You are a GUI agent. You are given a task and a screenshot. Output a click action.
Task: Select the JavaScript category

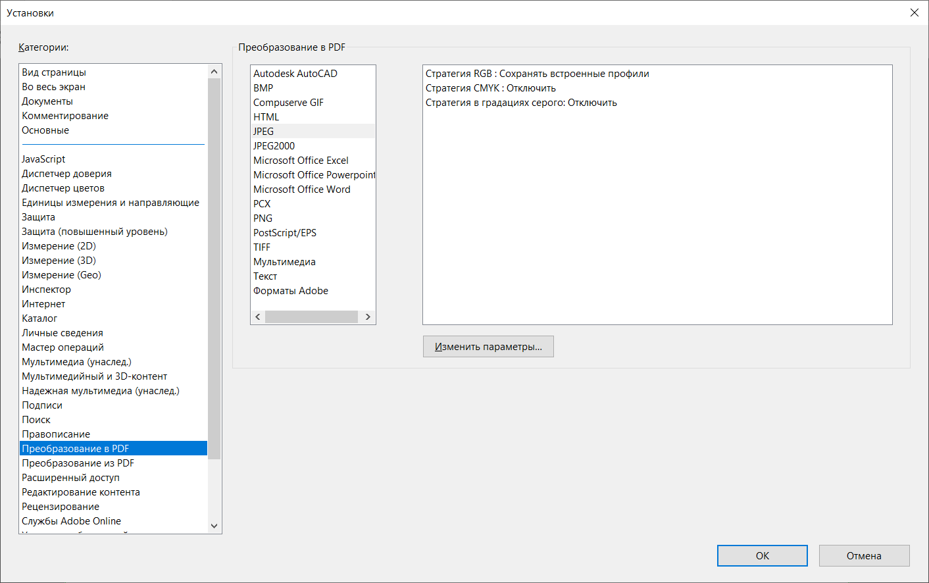coord(43,159)
